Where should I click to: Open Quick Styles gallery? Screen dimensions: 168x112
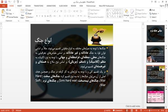(132, 14)
